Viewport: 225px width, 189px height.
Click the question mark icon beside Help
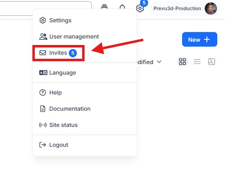tap(42, 92)
